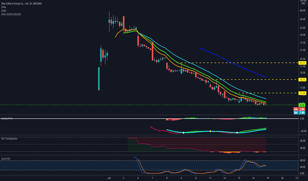Click date 15 on the time axis
Image resolution: width=308 pixels, height=181 pixels.
(x=239, y=178)
